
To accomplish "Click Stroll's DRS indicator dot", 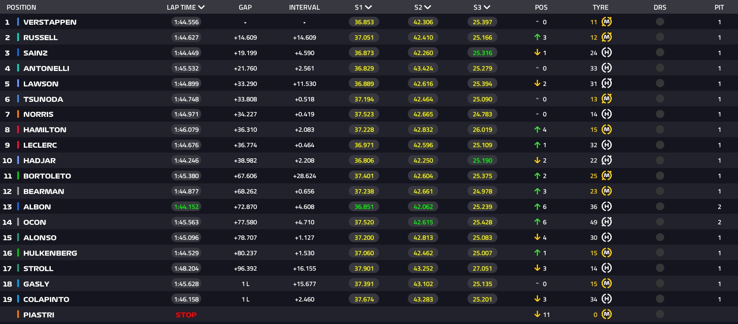I will [660, 268].
